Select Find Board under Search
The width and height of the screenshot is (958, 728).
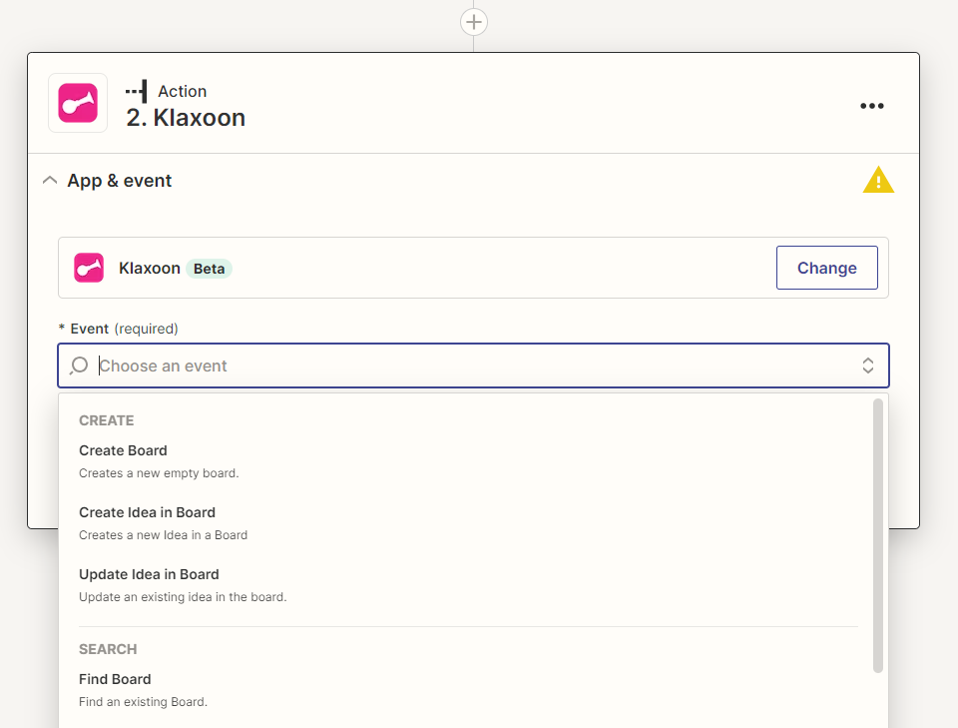pos(115,679)
